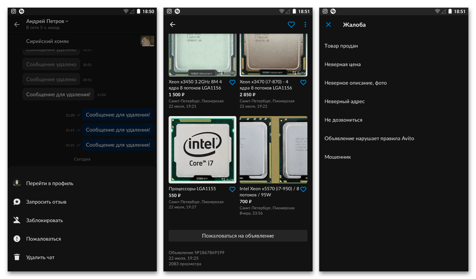The image size is (476, 279).
Task: Select Товар продан complaint option
Action: click(x=341, y=46)
